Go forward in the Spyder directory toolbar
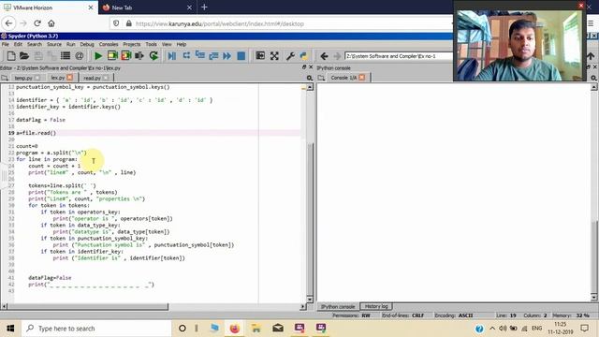The image size is (599, 337). pos(337,56)
